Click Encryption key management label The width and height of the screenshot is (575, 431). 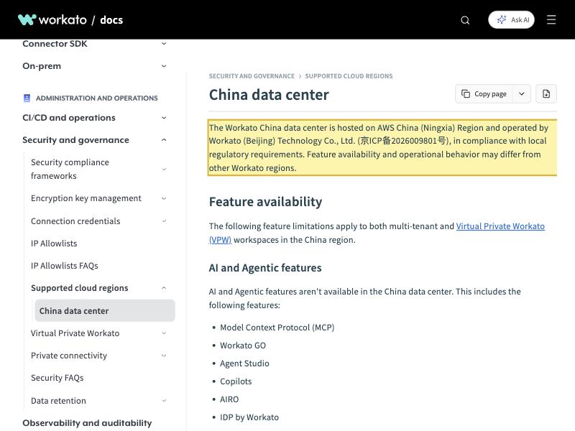pos(86,198)
